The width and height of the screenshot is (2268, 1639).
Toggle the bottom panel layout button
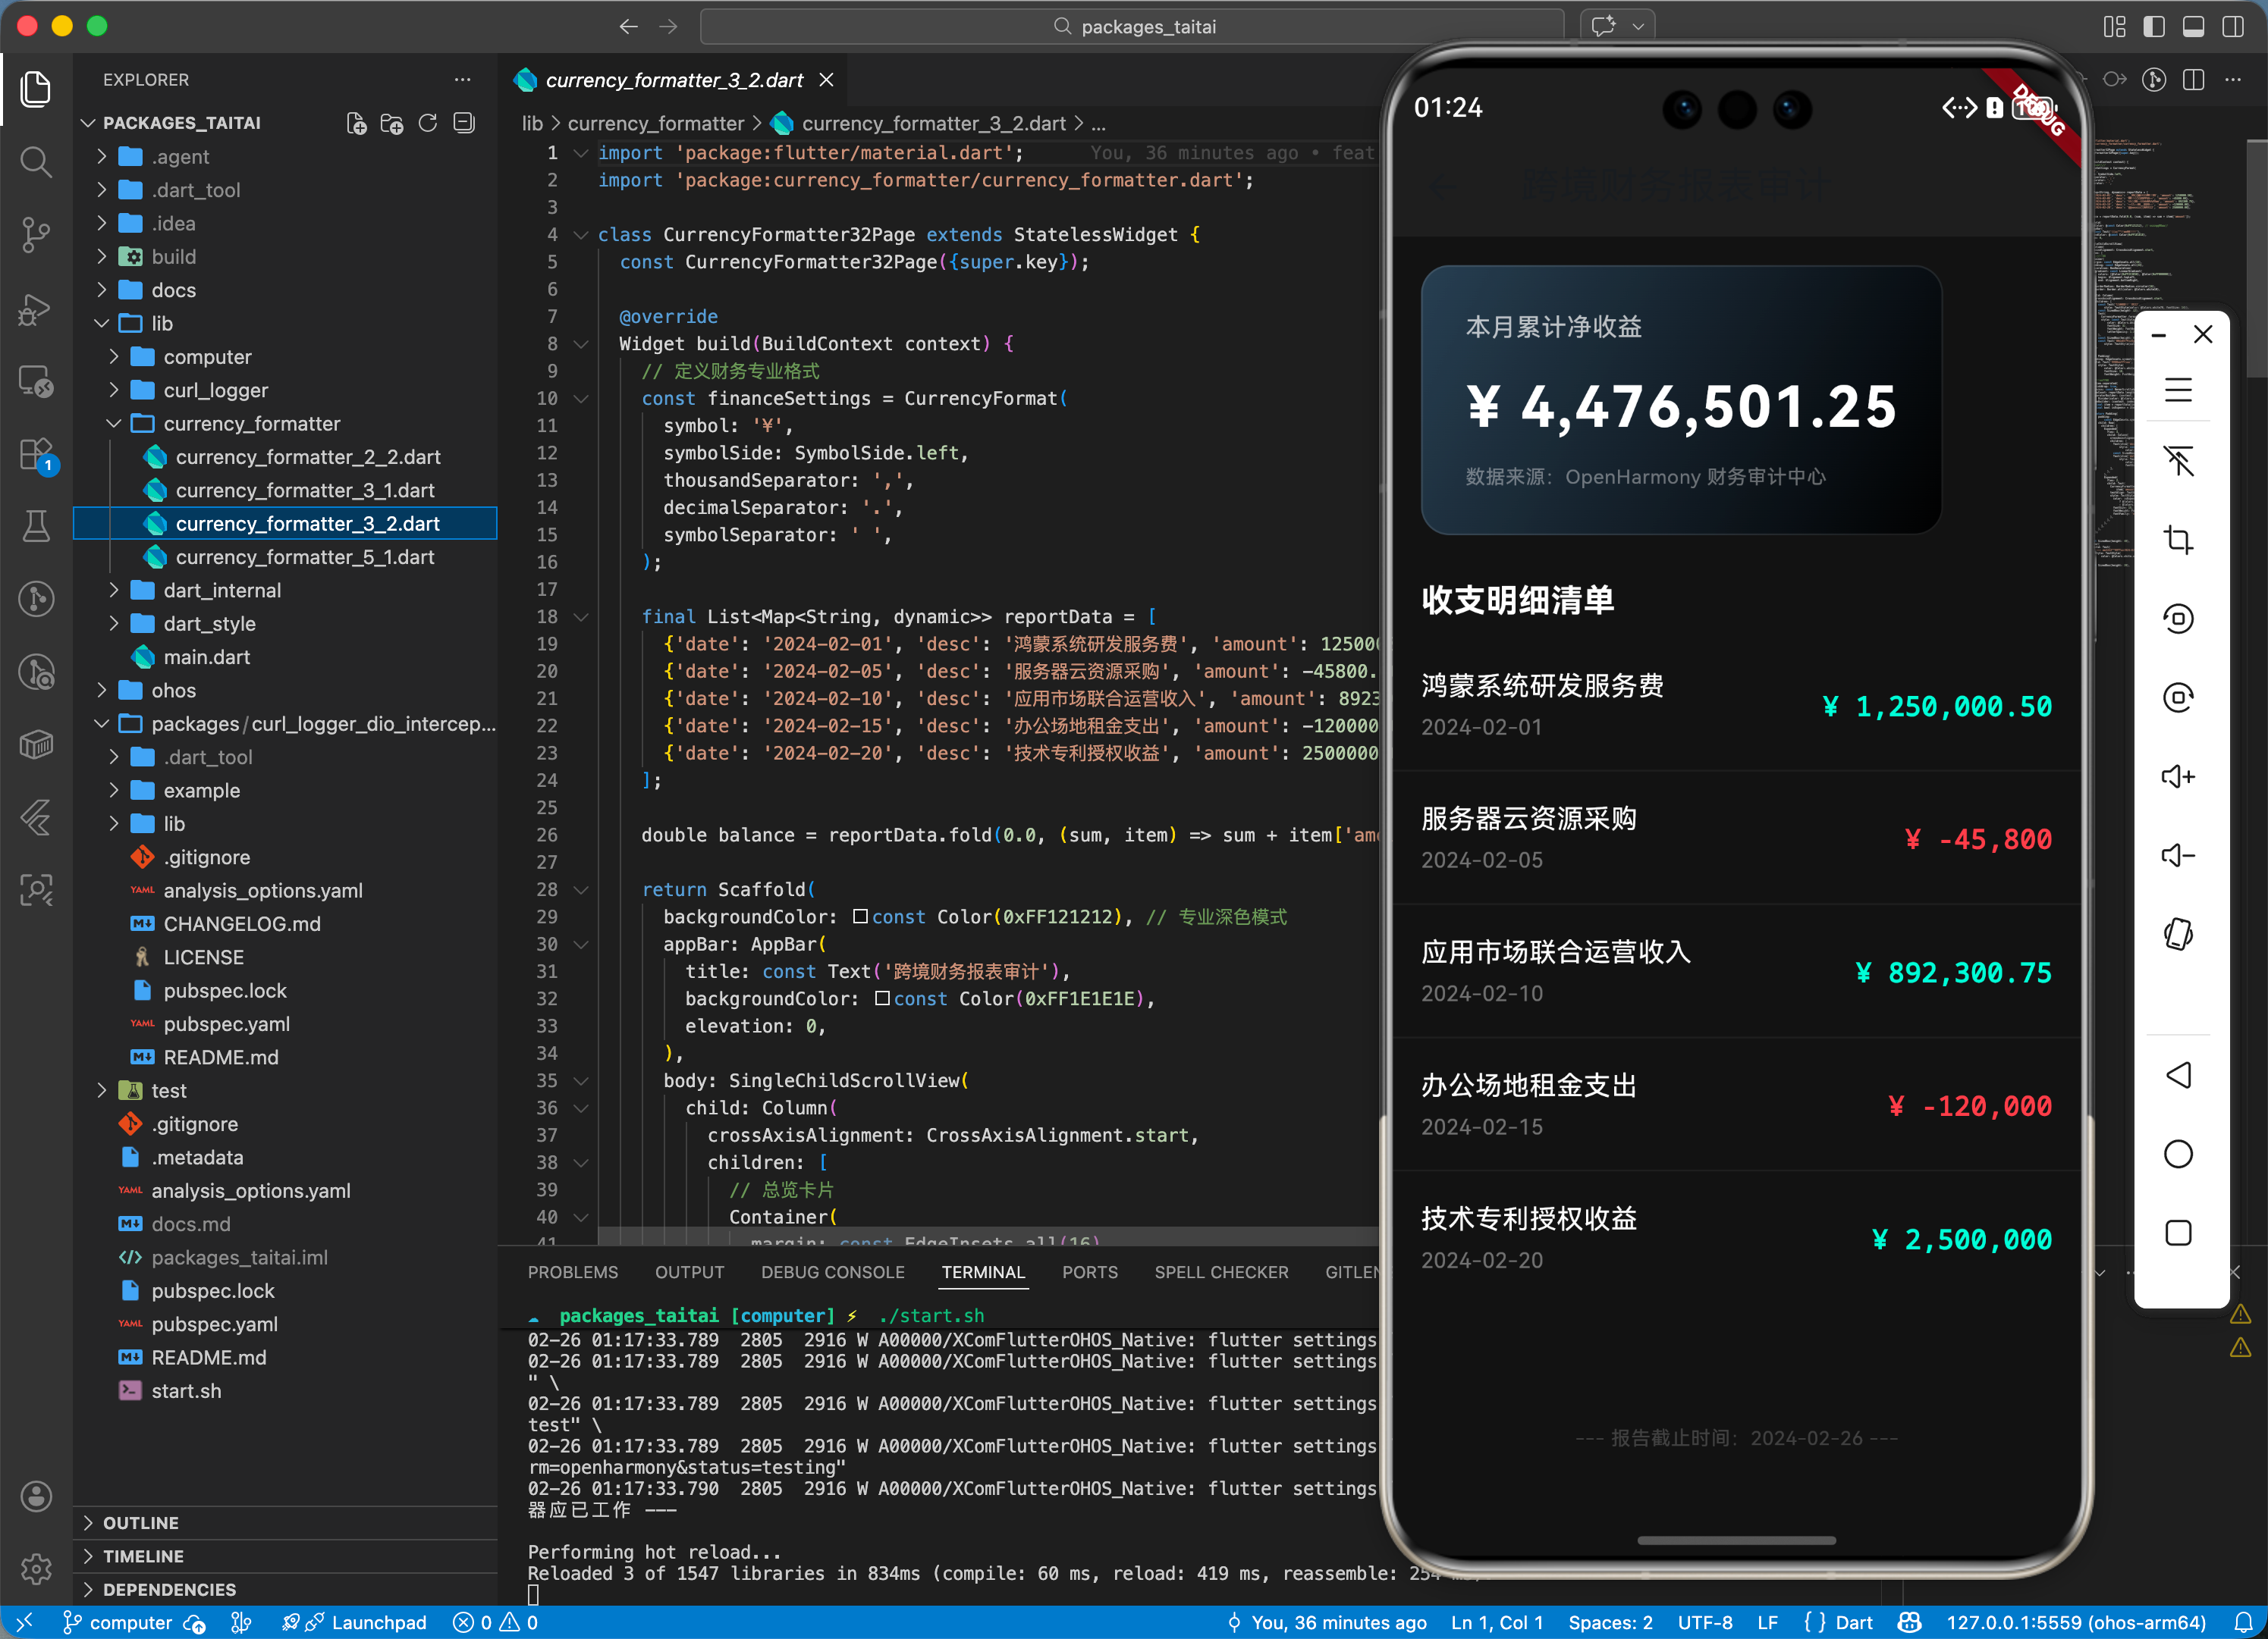2193,27
